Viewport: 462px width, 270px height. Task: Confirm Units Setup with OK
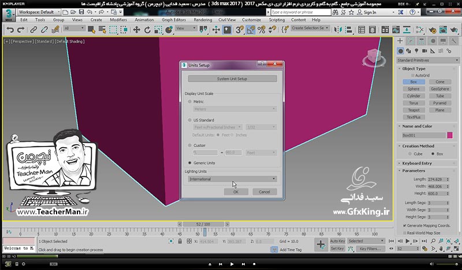point(236,192)
